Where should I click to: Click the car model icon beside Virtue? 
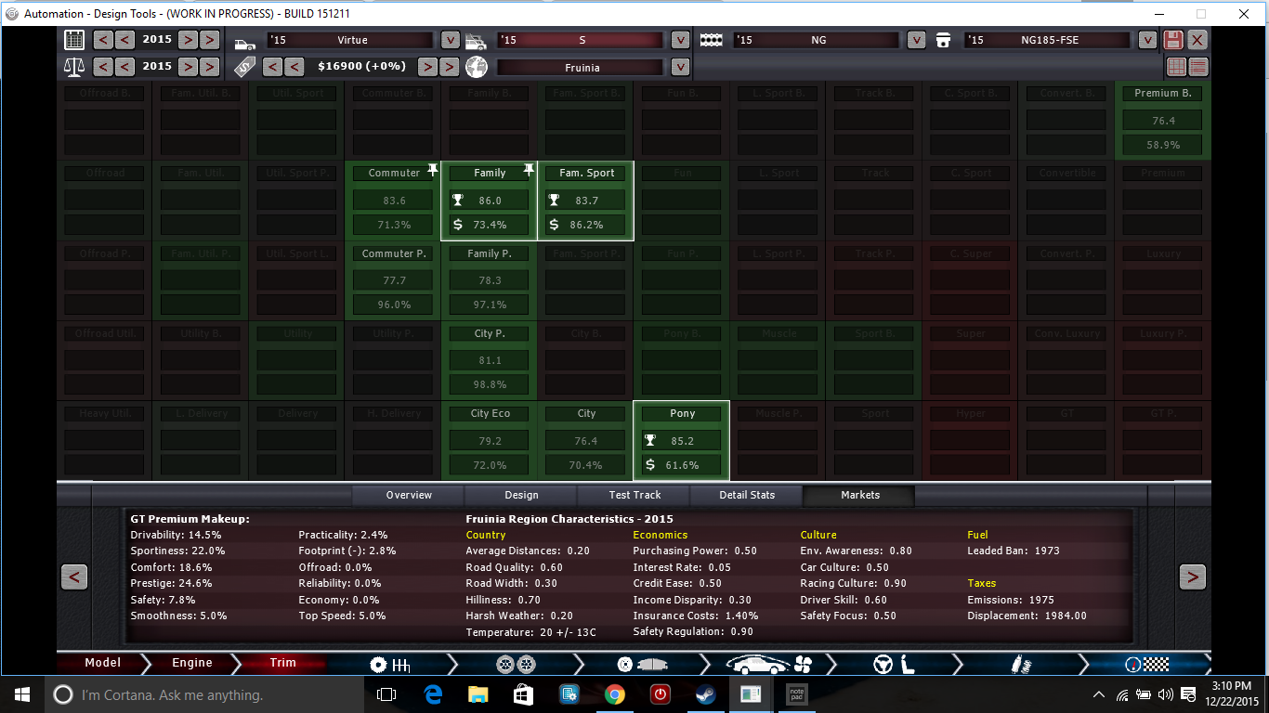coord(245,43)
